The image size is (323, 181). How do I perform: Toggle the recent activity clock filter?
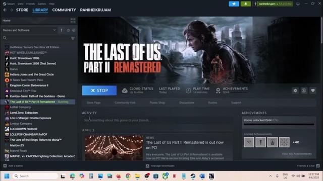click(x=68, y=30)
